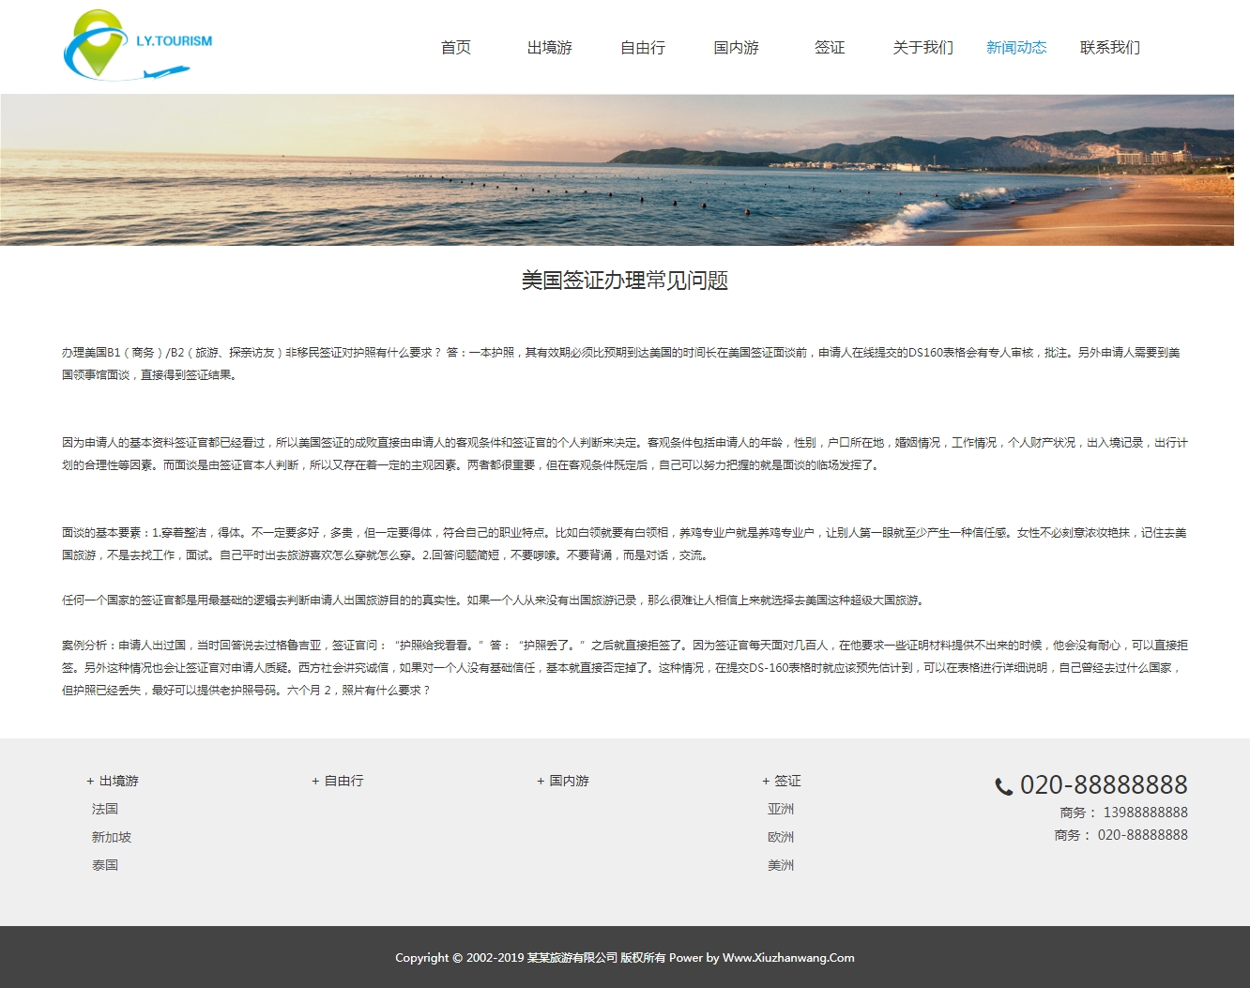Visit the 泰国 link in footer

click(x=105, y=865)
